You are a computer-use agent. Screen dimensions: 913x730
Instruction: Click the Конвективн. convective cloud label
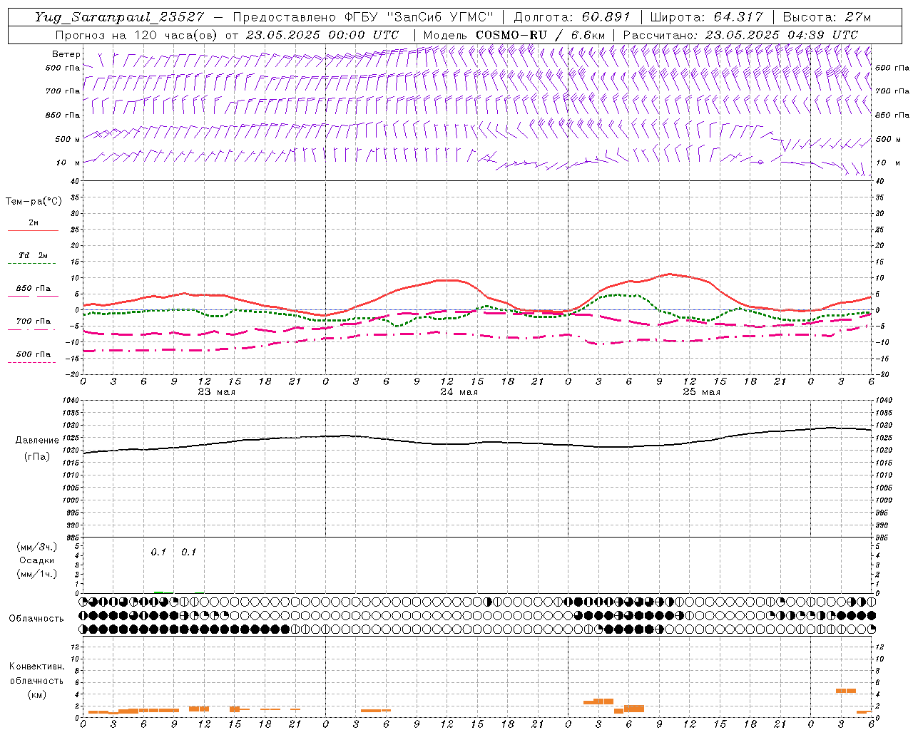[36, 667]
